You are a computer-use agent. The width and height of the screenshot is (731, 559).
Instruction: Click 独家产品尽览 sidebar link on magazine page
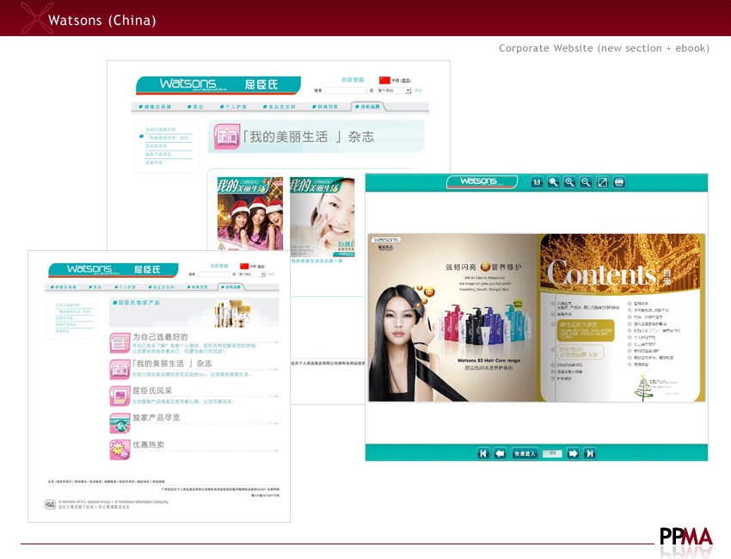pos(158,154)
